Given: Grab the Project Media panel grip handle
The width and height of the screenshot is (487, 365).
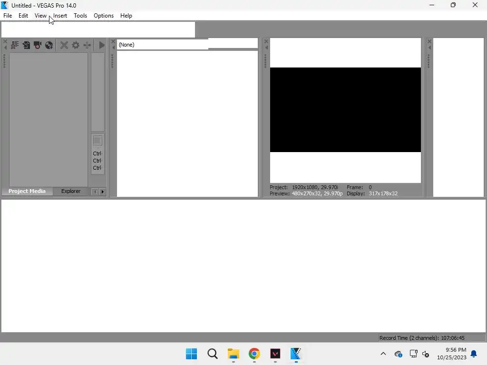Looking at the screenshot, I should 4,61.
